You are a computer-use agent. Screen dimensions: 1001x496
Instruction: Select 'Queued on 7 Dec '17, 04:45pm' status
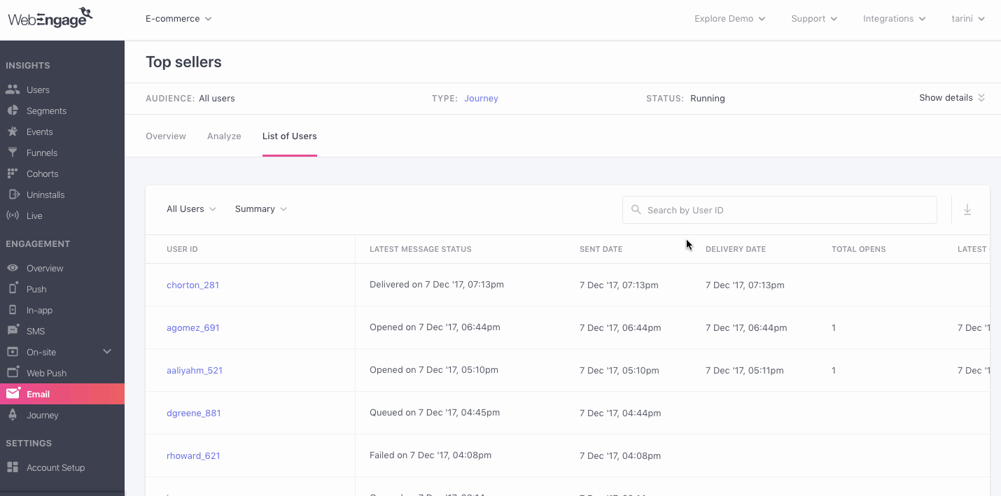435,413
